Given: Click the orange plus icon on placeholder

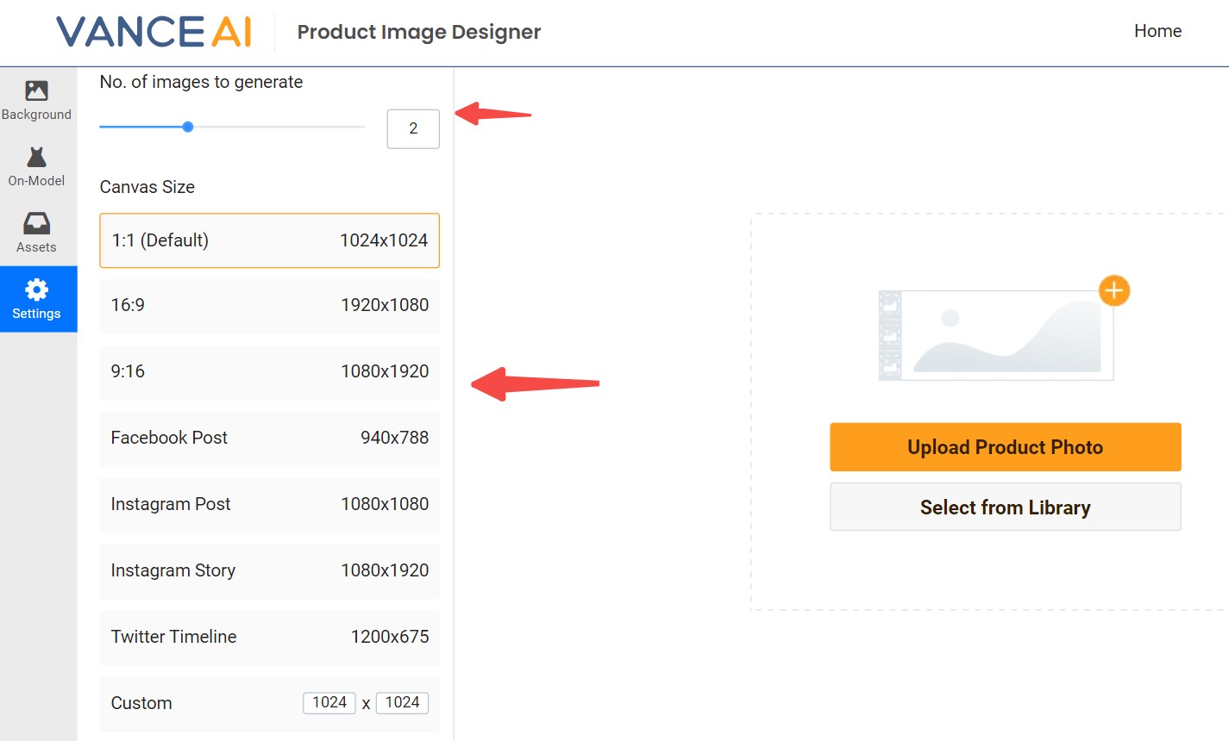Looking at the screenshot, I should 1113,290.
